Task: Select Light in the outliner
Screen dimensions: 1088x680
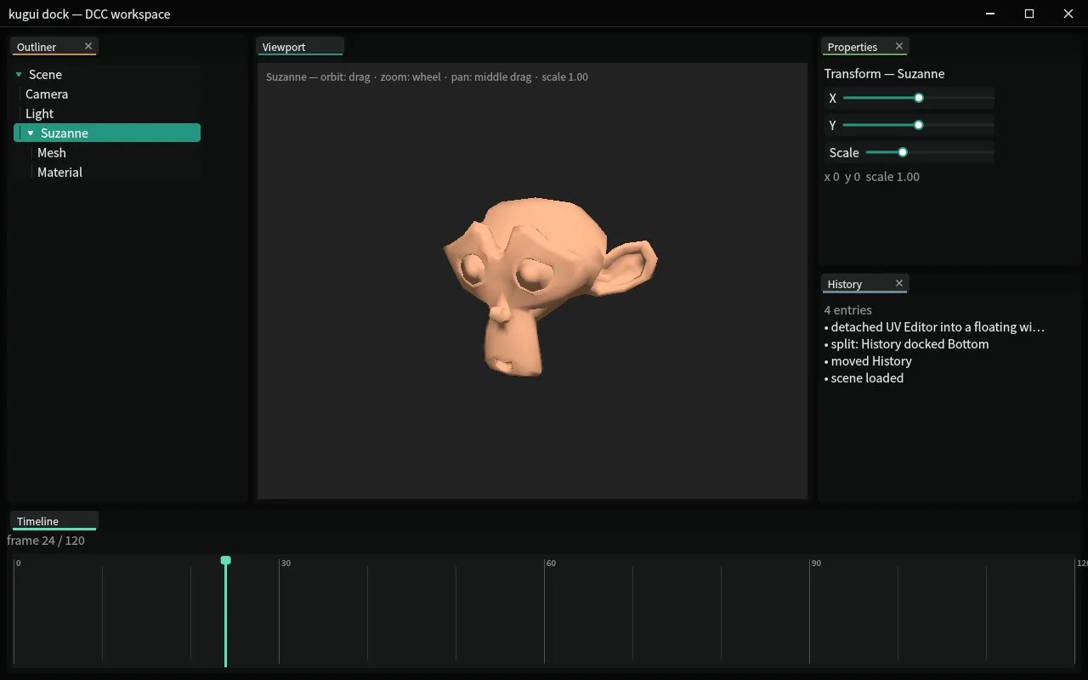Action: click(x=107, y=114)
